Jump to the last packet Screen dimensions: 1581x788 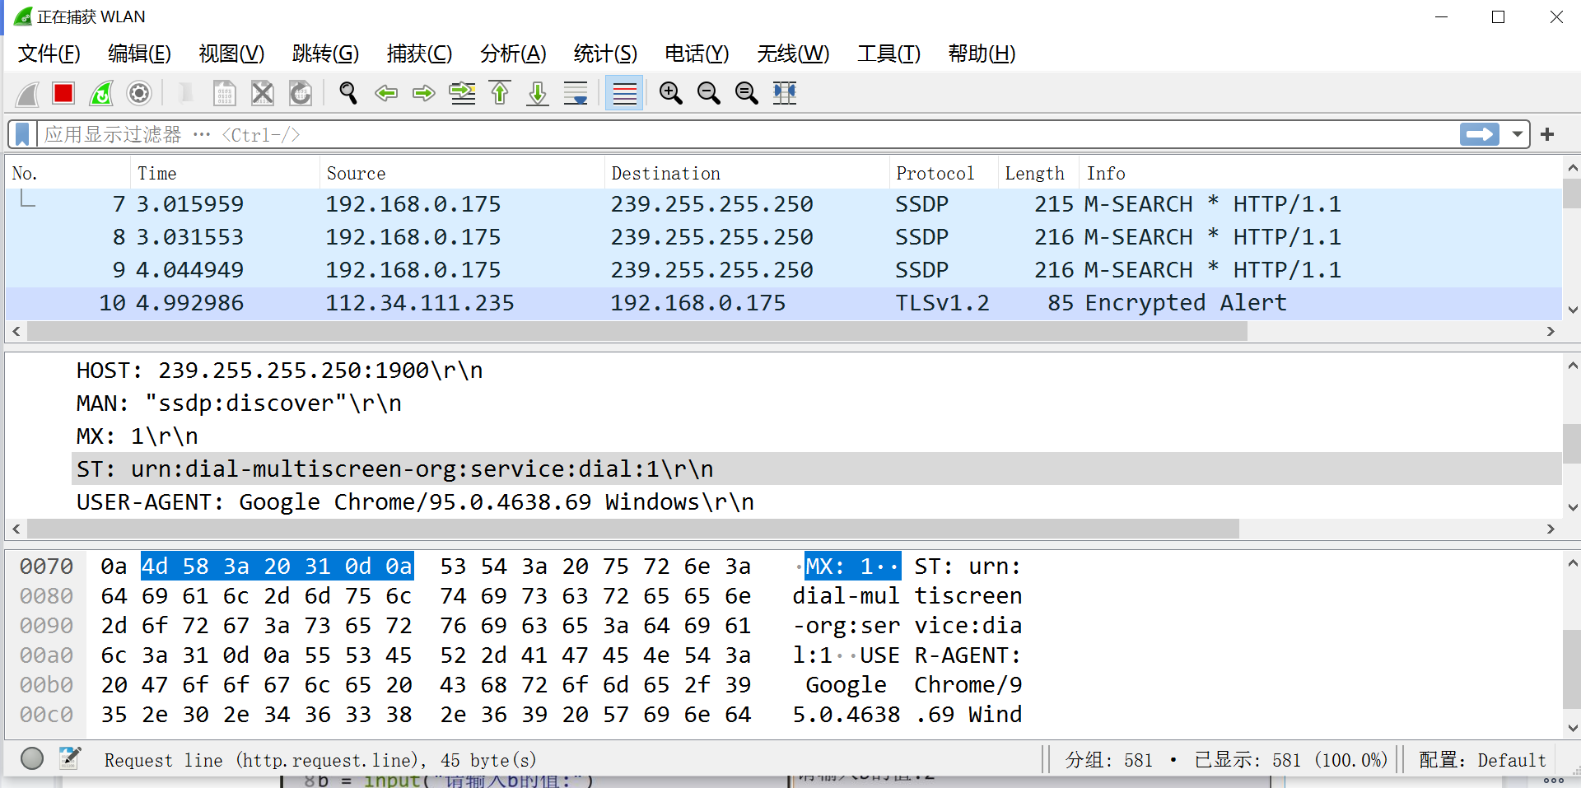pyautogui.click(x=537, y=93)
